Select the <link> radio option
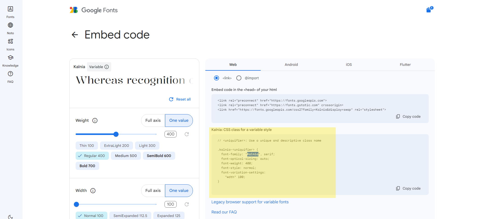The height and width of the screenshot is (219, 481). (217, 78)
